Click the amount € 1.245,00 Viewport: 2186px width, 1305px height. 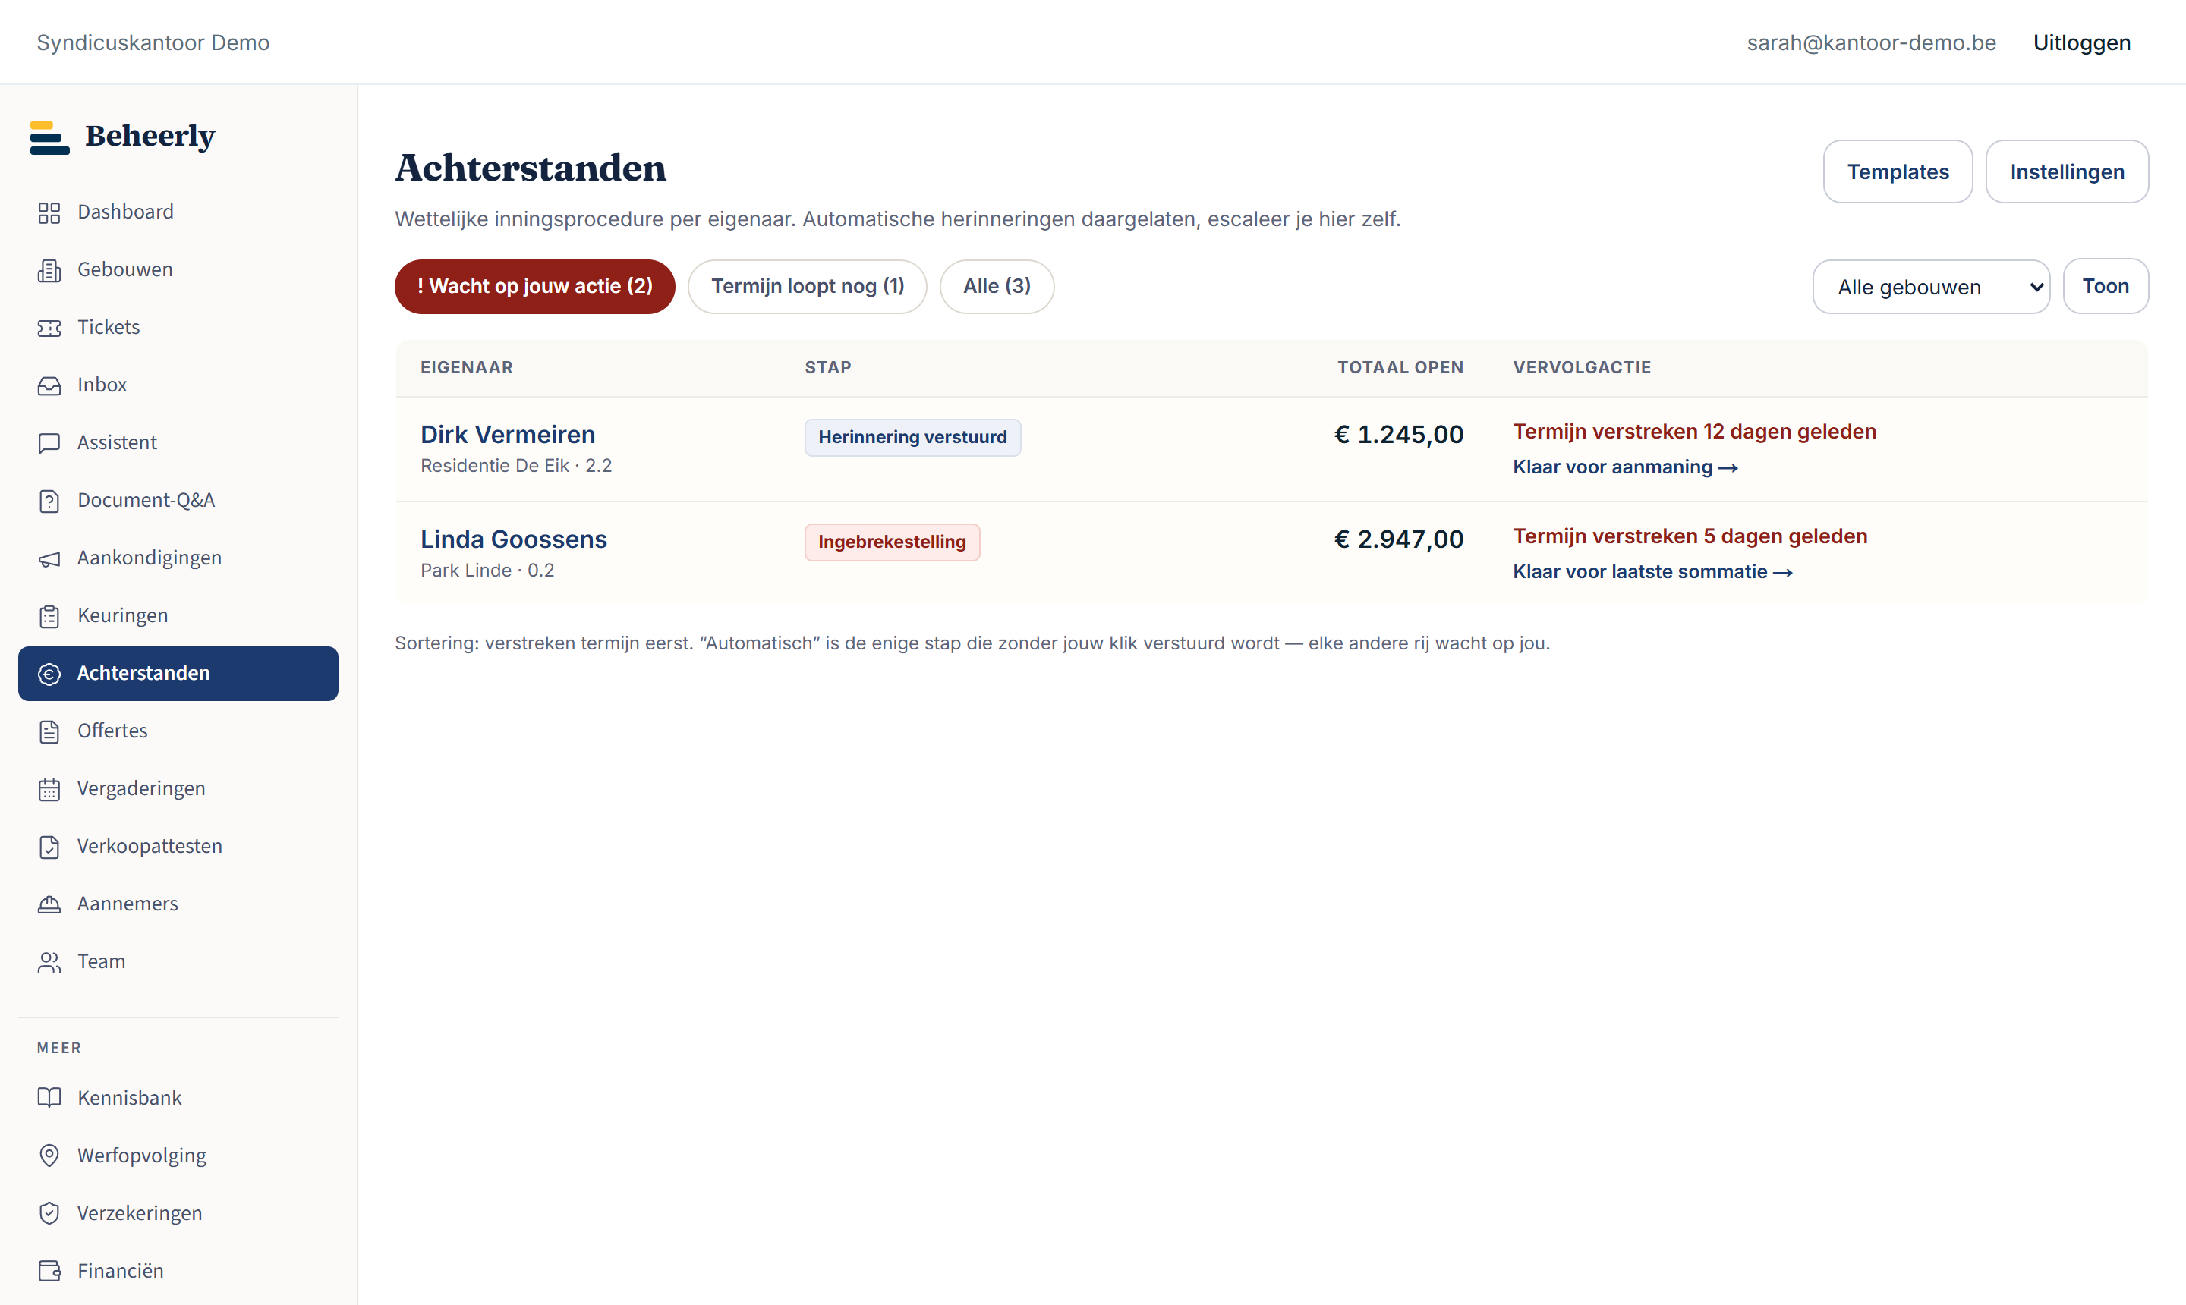(x=1399, y=435)
